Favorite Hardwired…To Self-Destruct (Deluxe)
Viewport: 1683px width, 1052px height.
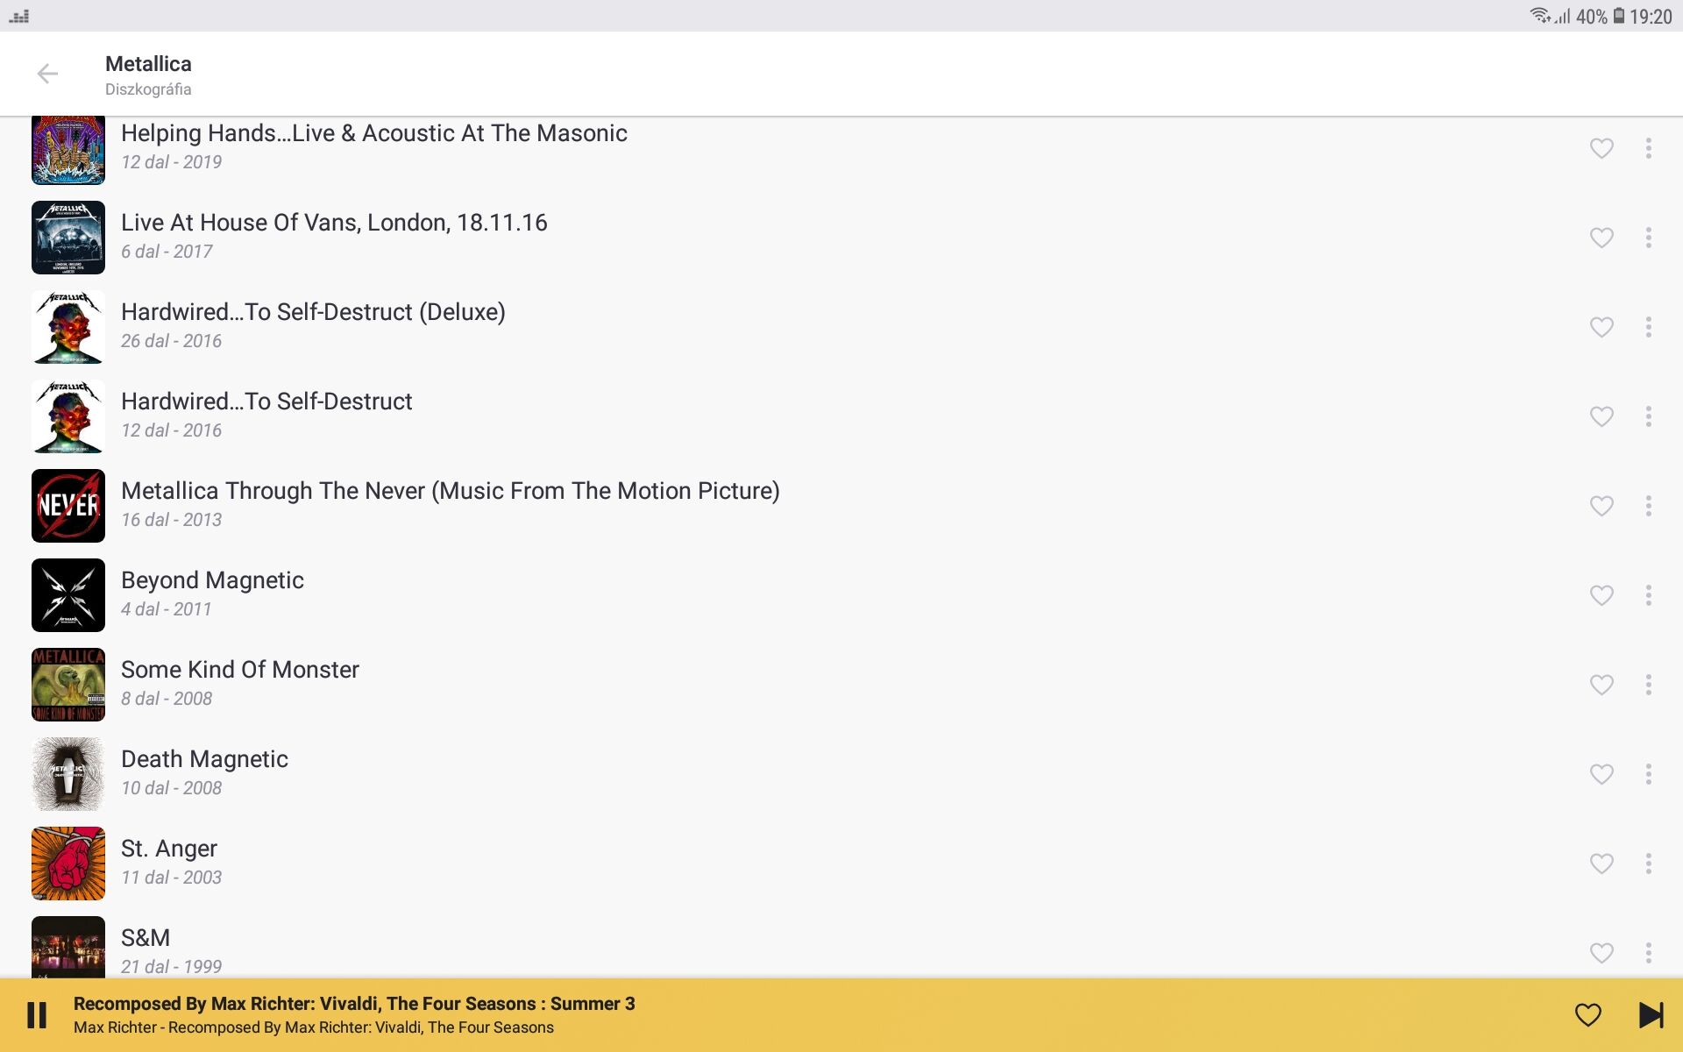tap(1601, 327)
